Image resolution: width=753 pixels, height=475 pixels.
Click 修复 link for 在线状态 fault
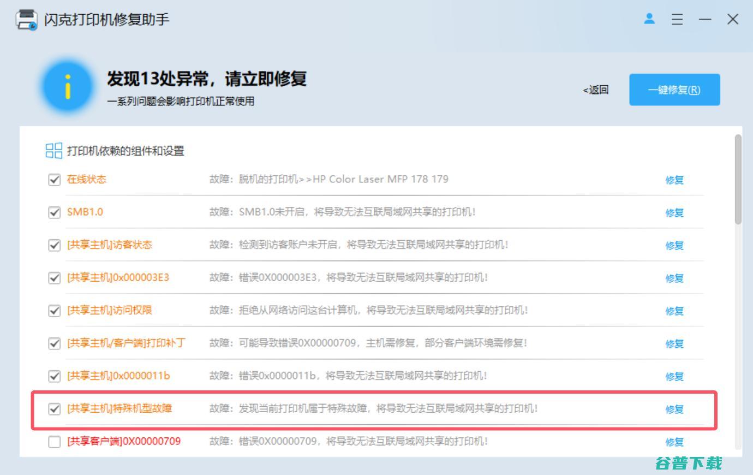coord(674,180)
